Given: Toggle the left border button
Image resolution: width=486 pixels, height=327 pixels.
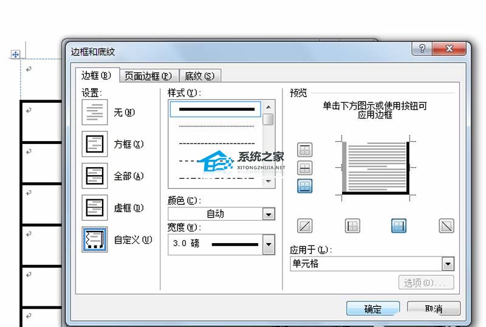Looking at the screenshot, I should pyautogui.click(x=352, y=225).
